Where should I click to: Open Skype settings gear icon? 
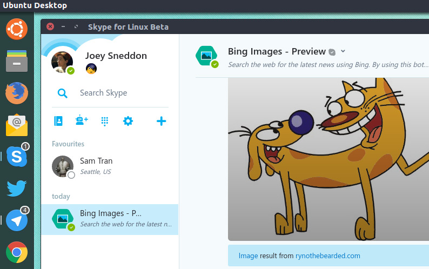click(x=128, y=121)
